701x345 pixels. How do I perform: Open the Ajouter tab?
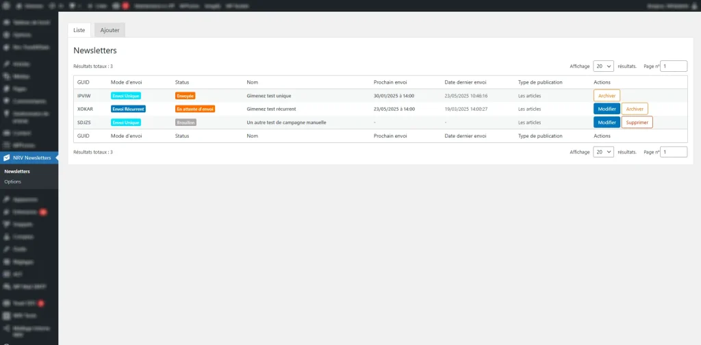tap(110, 30)
